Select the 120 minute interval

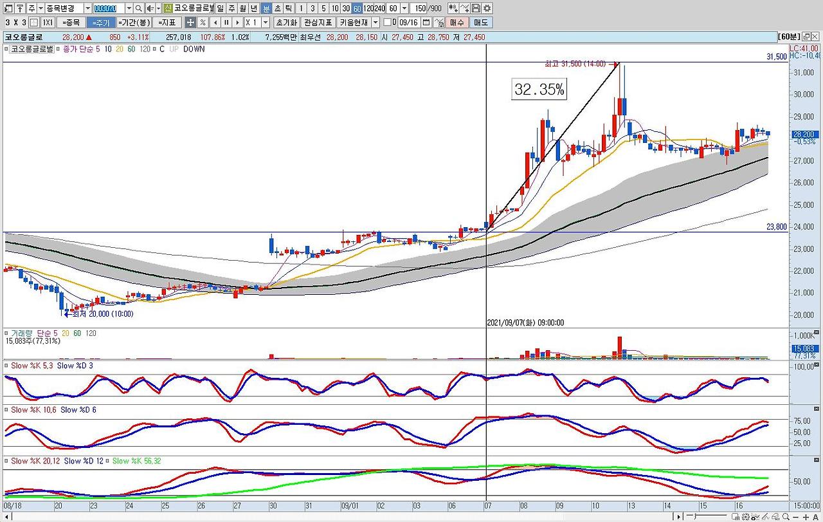pos(368,8)
